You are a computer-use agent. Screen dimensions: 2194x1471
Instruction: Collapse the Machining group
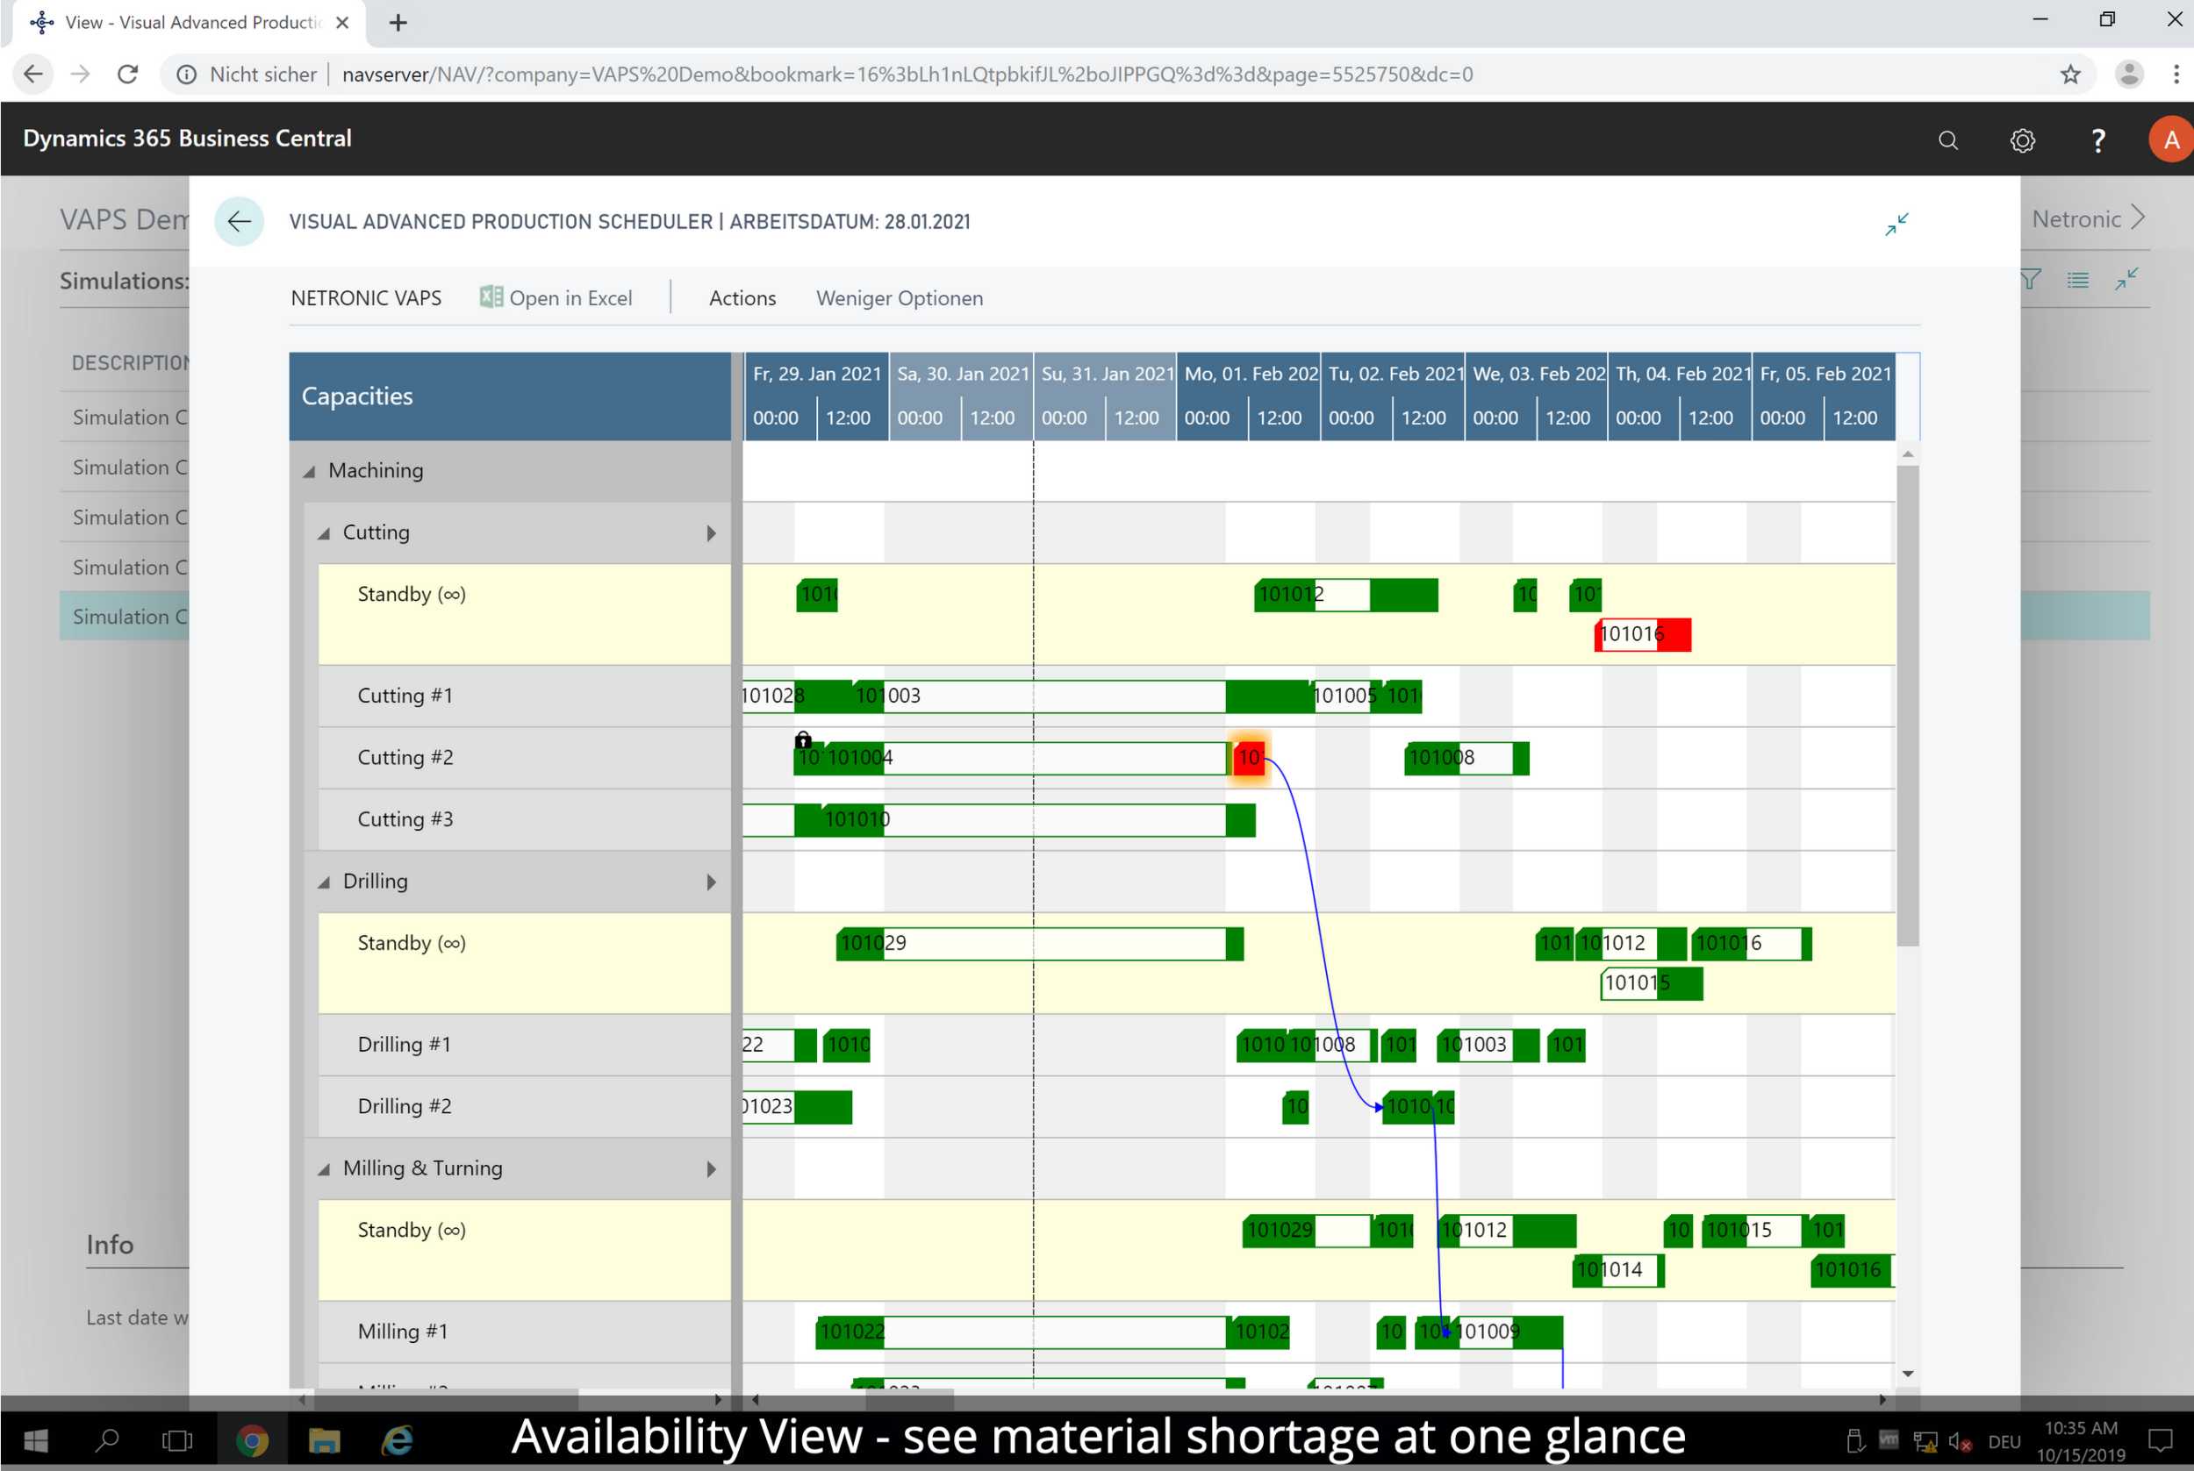[x=309, y=472]
